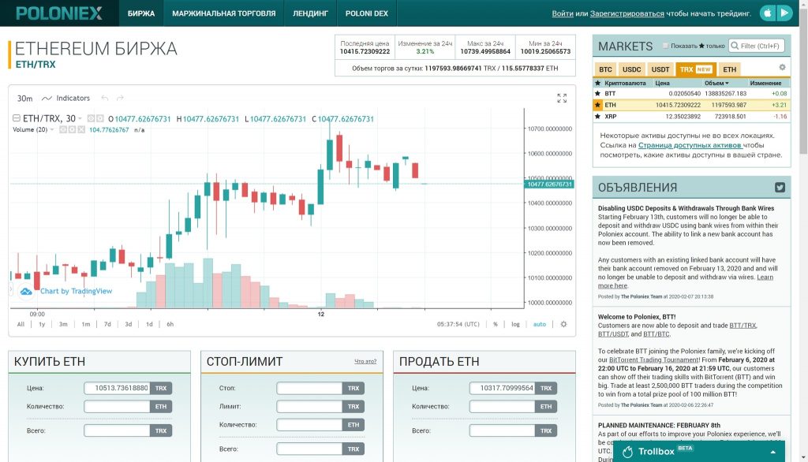The width and height of the screenshot is (808, 462).
Task: Click the Poloniex logo
Action: coord(59,13)
